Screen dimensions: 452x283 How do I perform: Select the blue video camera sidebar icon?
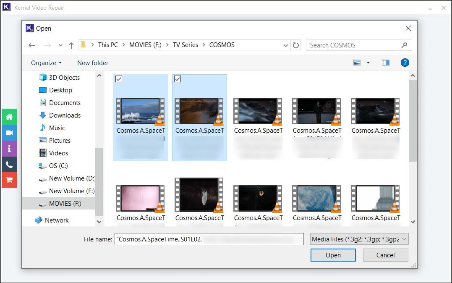pos(9,133)
